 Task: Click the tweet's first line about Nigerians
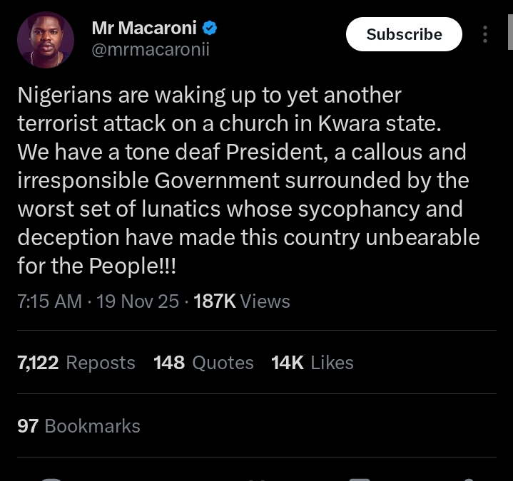tap(209, 95)
